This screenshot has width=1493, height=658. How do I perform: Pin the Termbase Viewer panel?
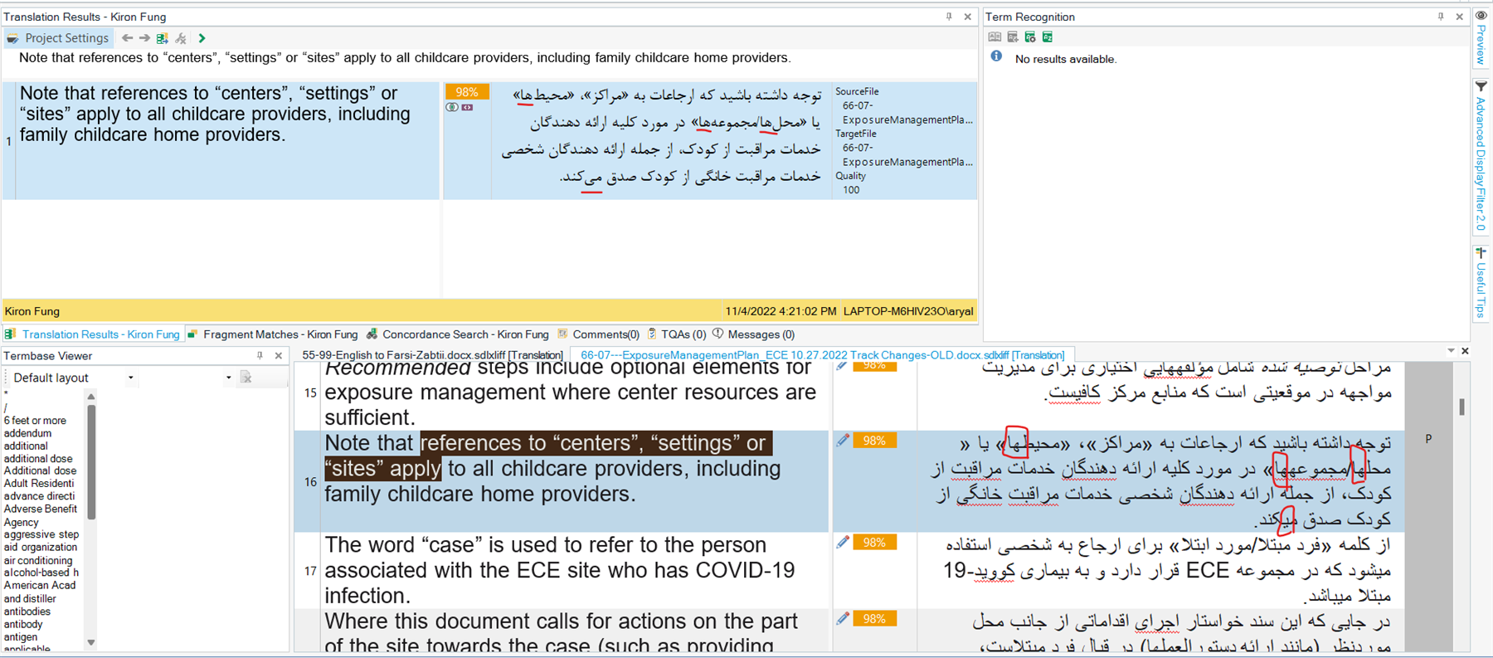click(x=260, y=355)
